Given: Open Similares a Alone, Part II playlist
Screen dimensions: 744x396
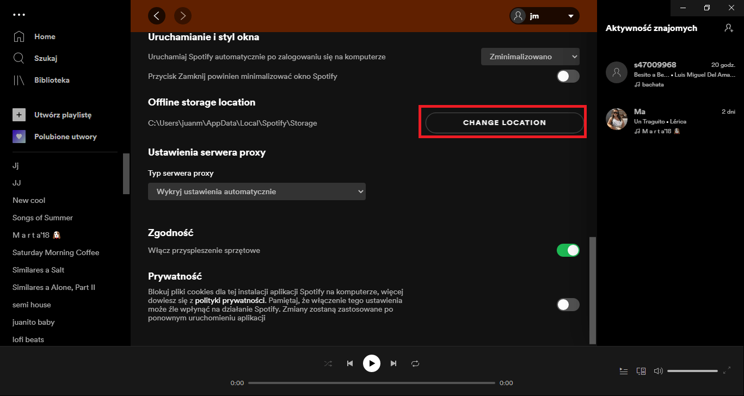Looking at the screenshot, I should 54,287.
